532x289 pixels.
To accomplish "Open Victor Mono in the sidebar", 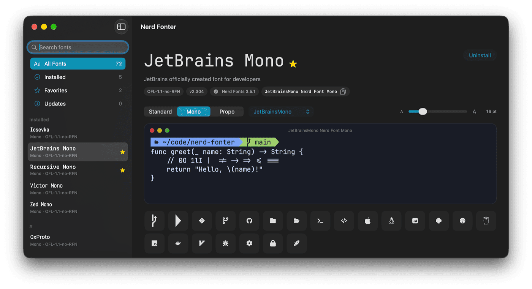I will coord(78,189).
